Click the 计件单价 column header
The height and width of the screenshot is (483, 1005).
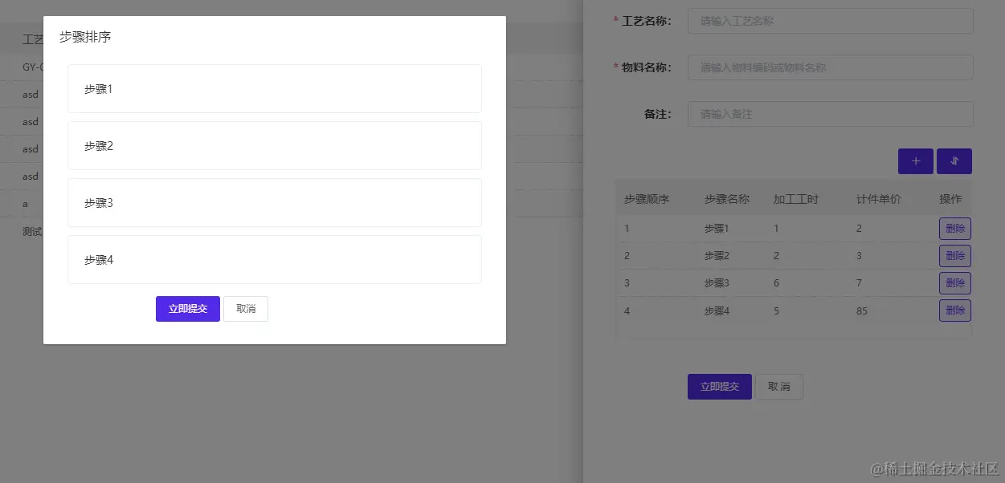(x=879, y=199)
